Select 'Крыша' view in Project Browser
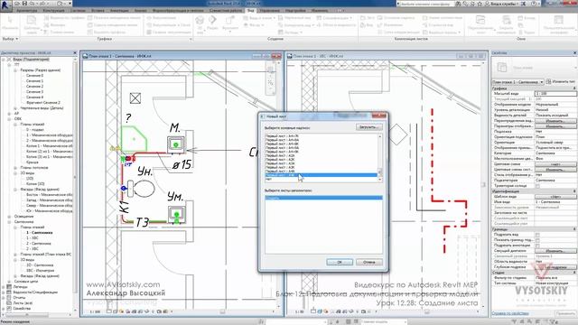Image resolution: width=578 pixels, height=325 pixels. [33, 162]
